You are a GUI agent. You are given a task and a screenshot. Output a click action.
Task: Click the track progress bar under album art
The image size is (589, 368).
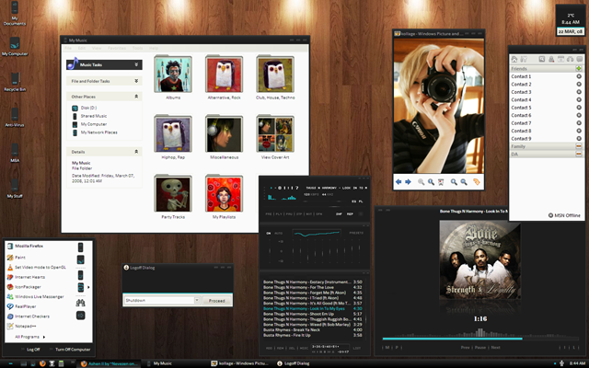pos(479,338)
